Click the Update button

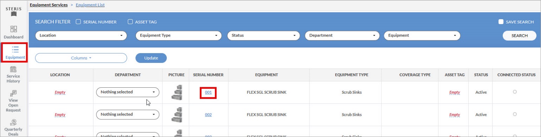coord(151,58)
